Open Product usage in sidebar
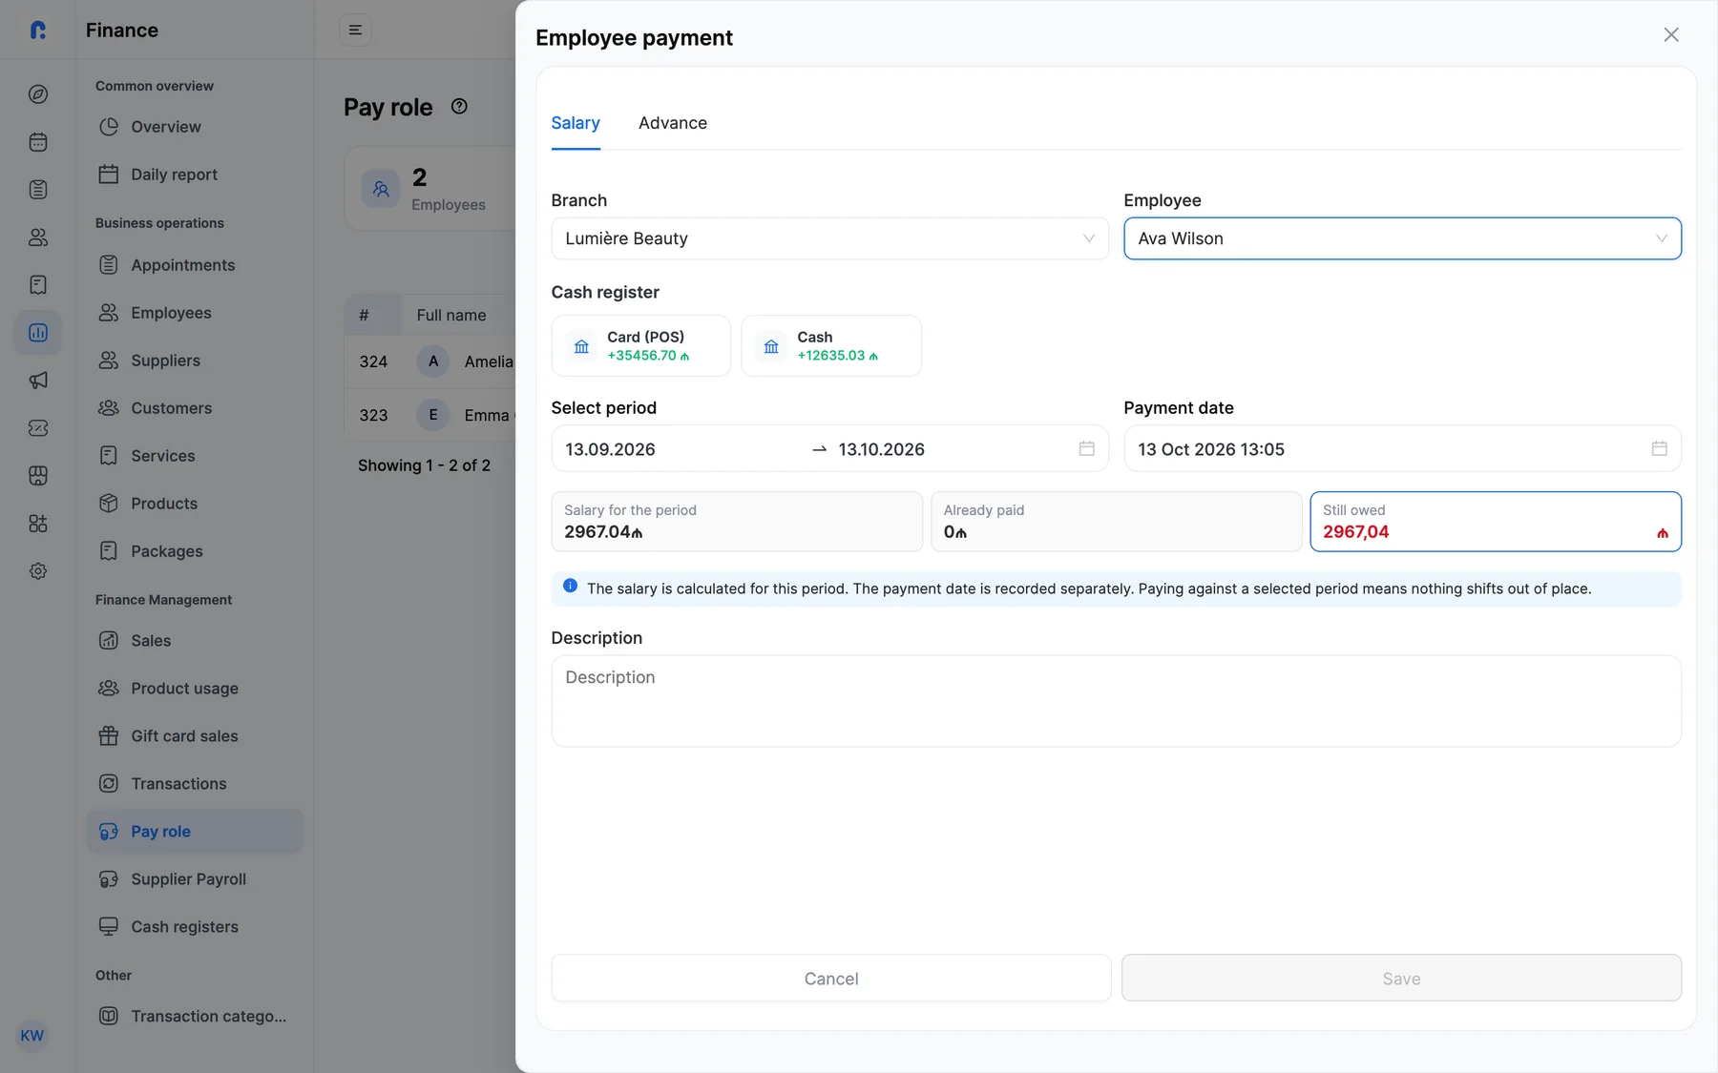Viewport: 1718px width, 1073px height. point(195,689)
